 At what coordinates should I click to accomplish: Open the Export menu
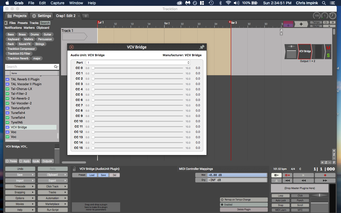52,181
